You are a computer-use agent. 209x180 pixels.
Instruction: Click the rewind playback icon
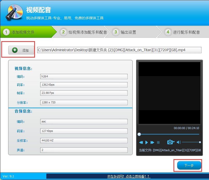[x=141, y=142]
